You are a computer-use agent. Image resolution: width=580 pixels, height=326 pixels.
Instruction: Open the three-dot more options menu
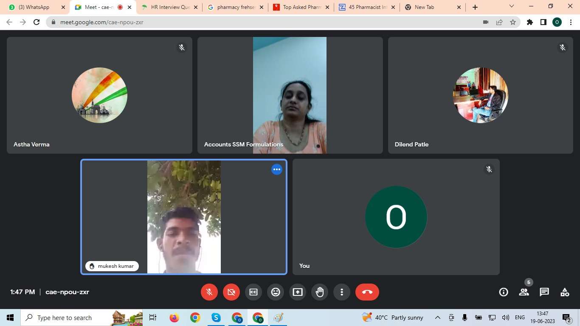(x=342, y=292)
